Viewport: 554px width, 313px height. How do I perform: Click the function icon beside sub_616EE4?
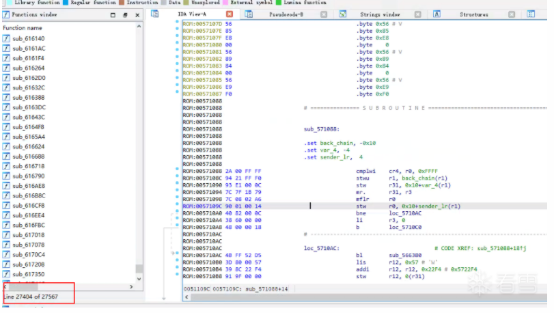[x=6, y=215]
